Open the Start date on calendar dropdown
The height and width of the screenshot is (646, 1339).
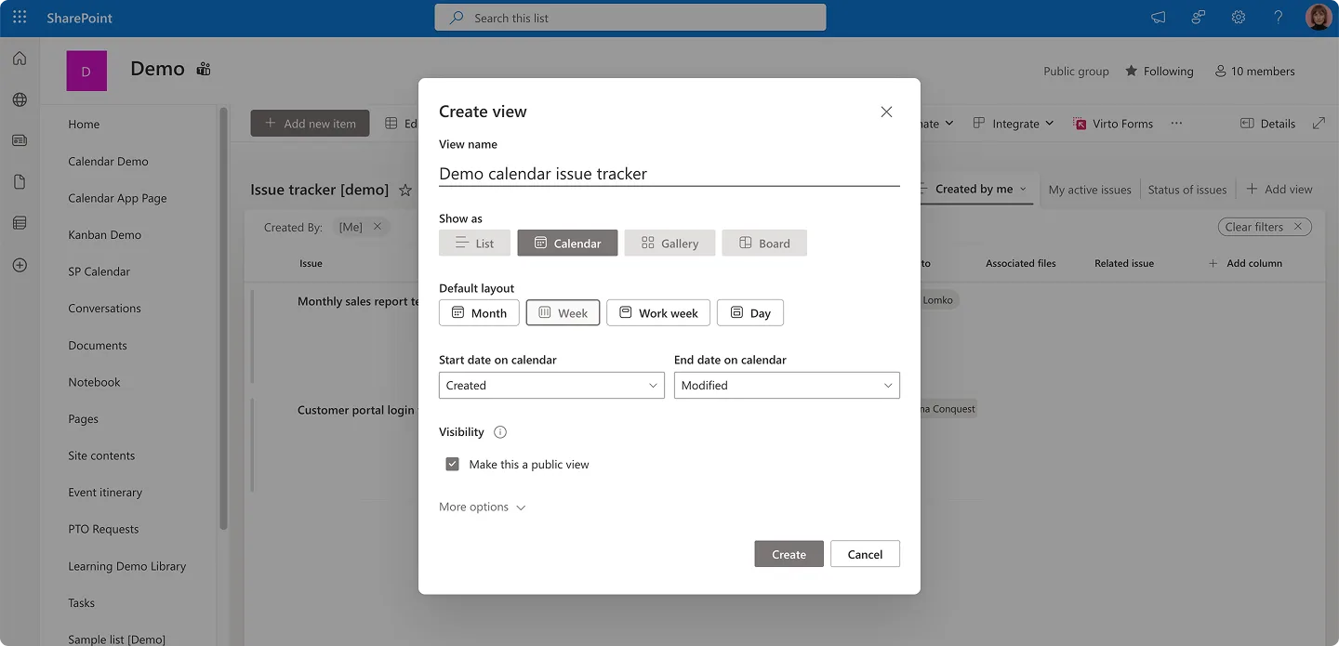coord(551,385)
